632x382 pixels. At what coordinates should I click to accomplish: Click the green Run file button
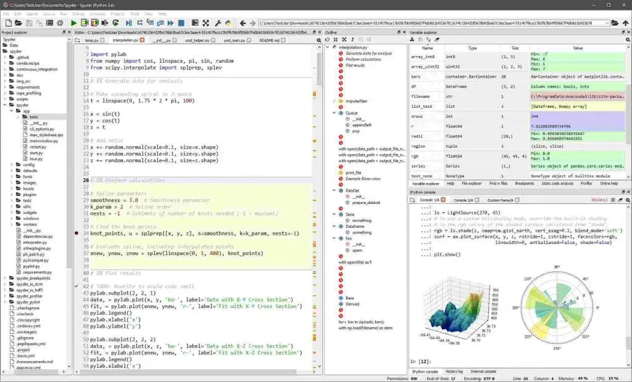(74, 23)
